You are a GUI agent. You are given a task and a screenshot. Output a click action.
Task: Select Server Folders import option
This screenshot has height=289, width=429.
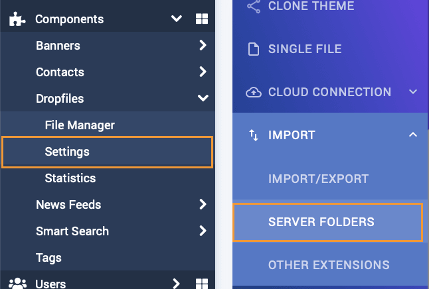coord(321,222)
